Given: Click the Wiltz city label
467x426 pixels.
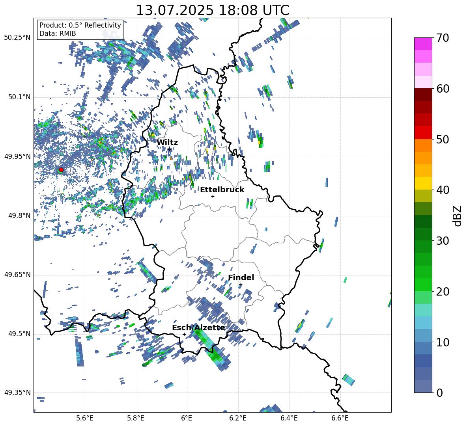Looking at the screenshot, I should pos(167,143).
